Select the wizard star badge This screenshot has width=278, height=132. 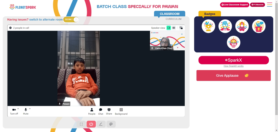coord(242,26)
